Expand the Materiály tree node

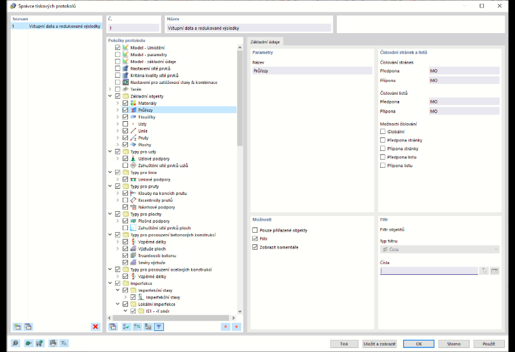click(118, 103)
